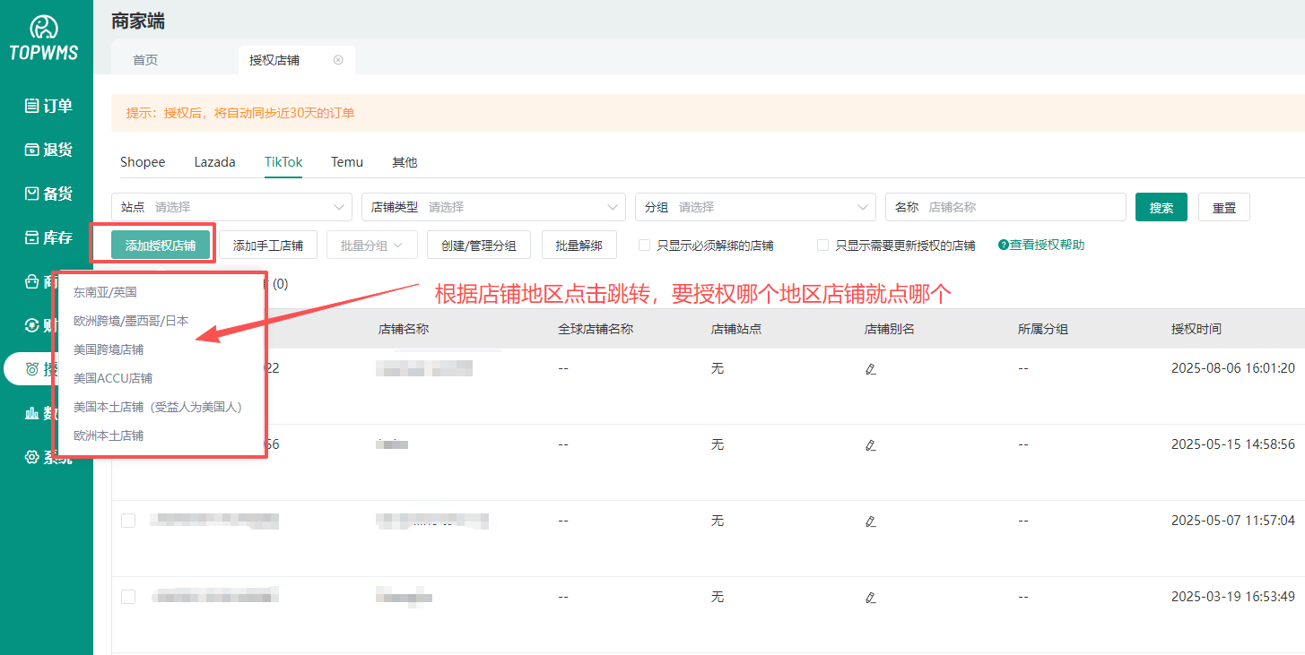1305x655 pixels.
Task: Open the 备货 stock-up sidebar icon
Action: point(32,194)
